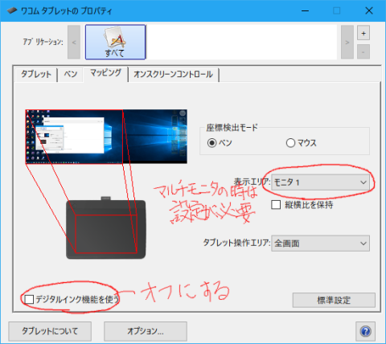Screen dimensions: 386x344
Task: Enable the 縦横比を保持 checkbox
Action: coord(276,205)
